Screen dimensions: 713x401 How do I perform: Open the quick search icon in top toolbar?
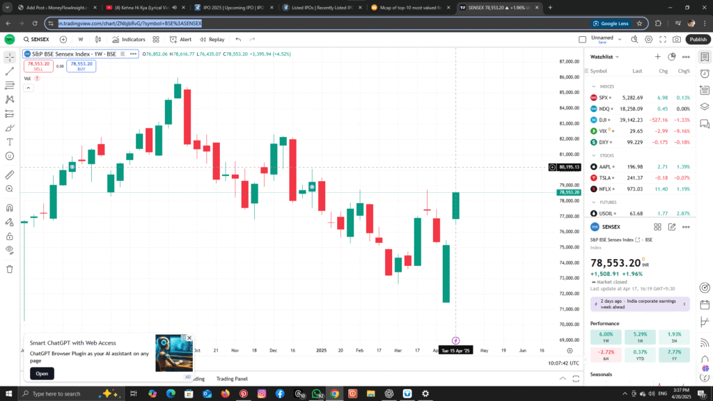coord(634,40)
